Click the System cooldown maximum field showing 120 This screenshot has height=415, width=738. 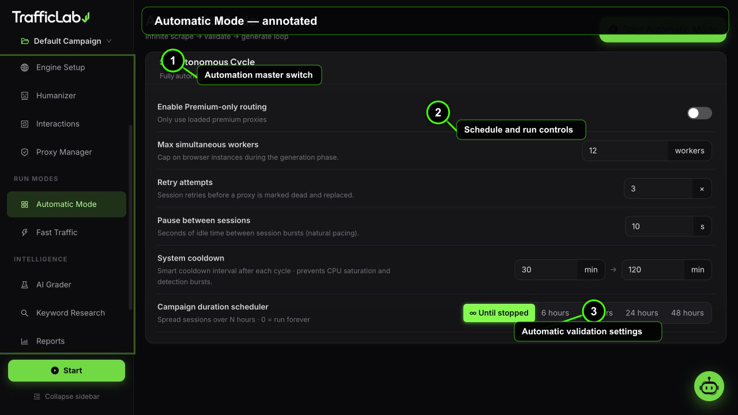[x=653, y=270]
